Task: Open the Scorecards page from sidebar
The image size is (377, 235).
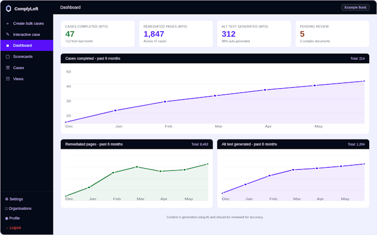Action: [x=27, y=56]
